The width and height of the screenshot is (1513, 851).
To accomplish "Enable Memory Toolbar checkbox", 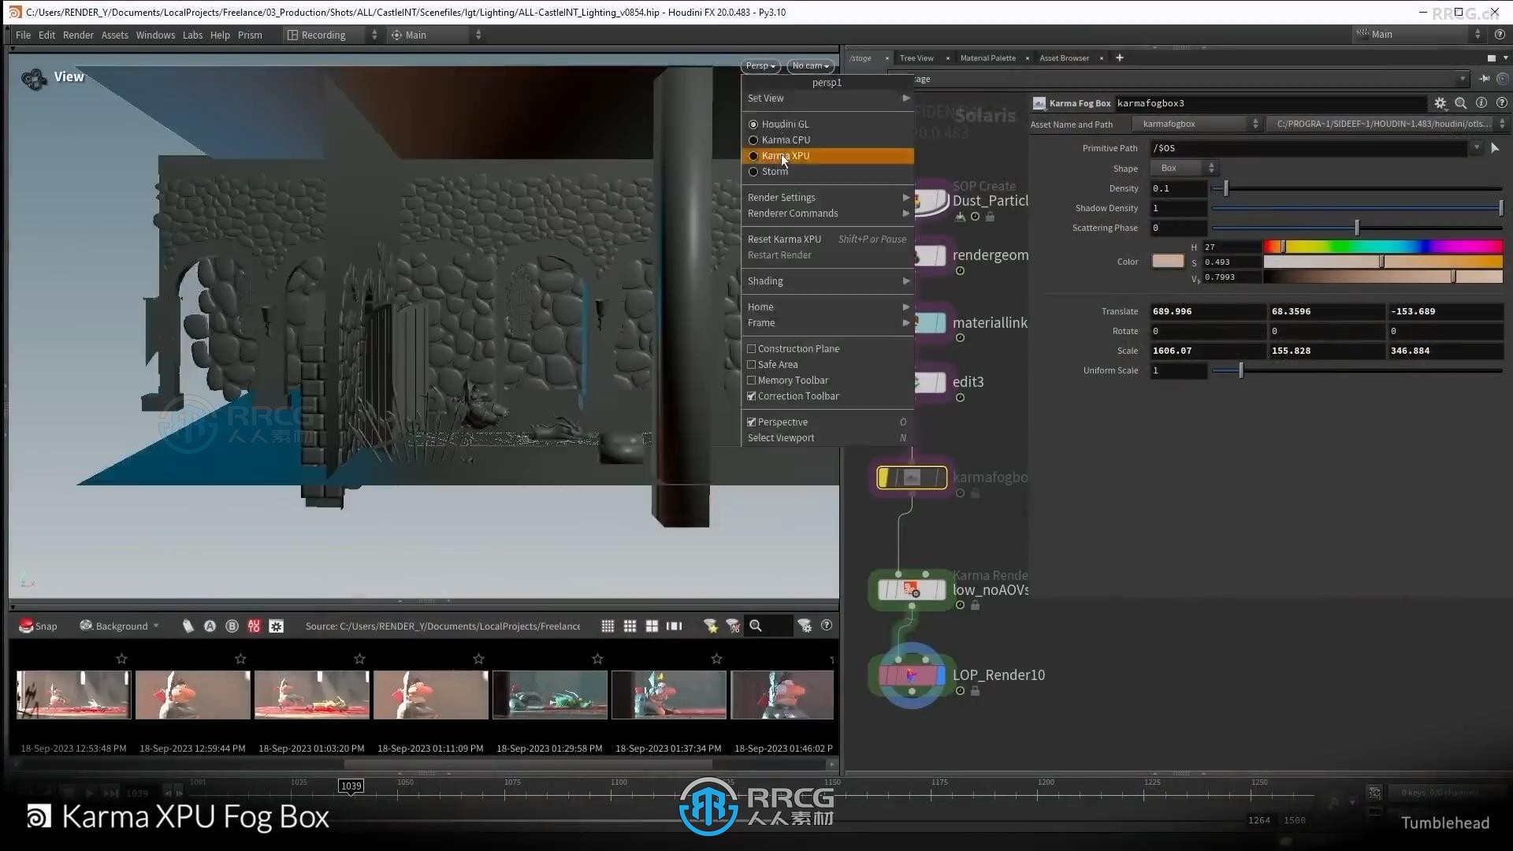I will (x=752, y=381).
